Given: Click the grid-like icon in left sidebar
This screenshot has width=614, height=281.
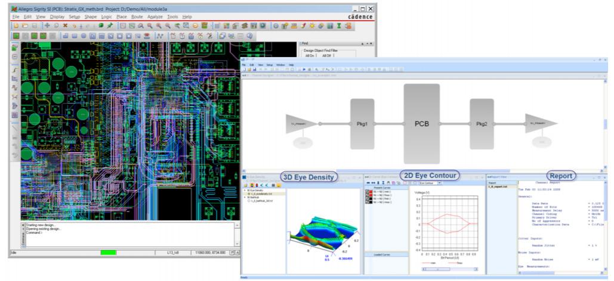Looking at the screenshot, I should pyautogui.click(x=15, y=115).
